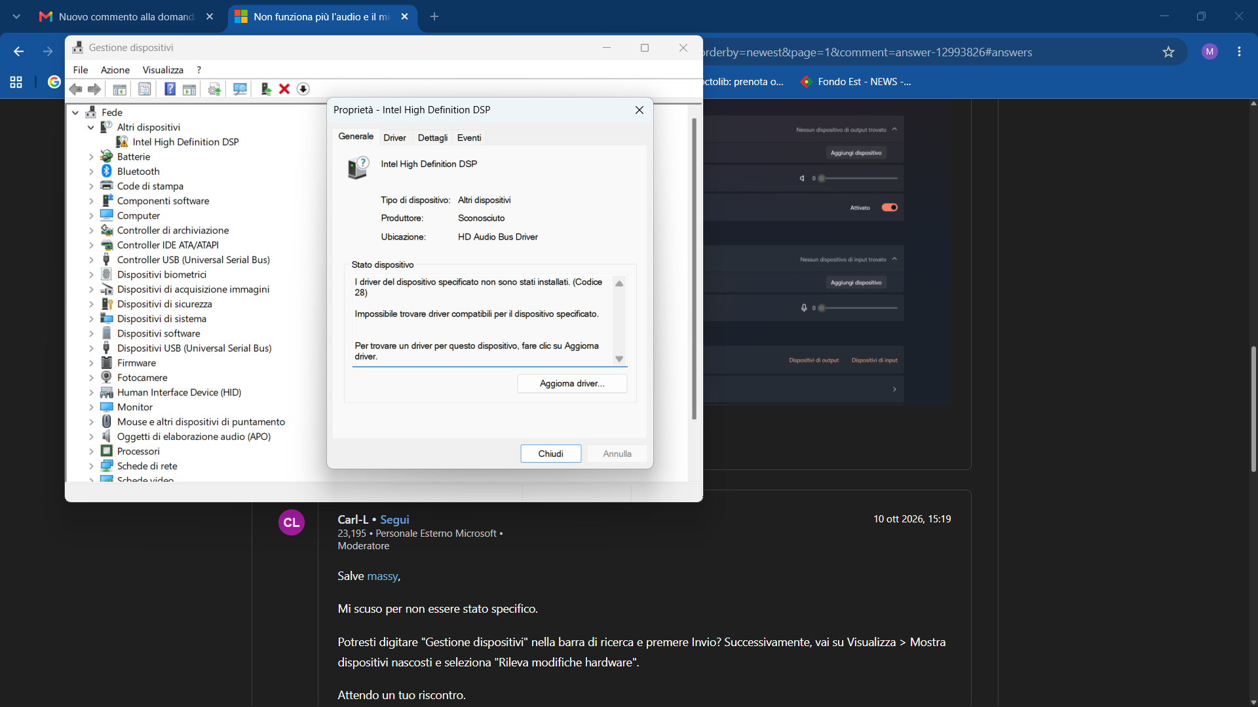Expand the Bluetooth category
Image resolution: width=1258 pixels, height=707 pixels.
pyautogui.click(x=91, y=172)
